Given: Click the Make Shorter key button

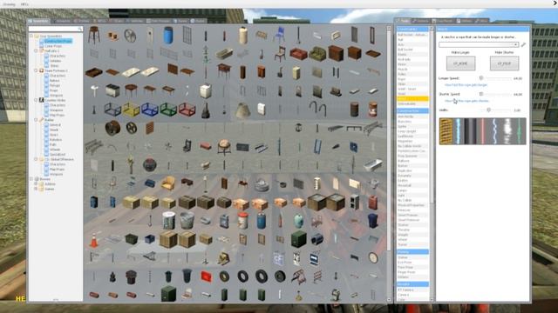Looking at the screenshot, I should tap(504, 63).
